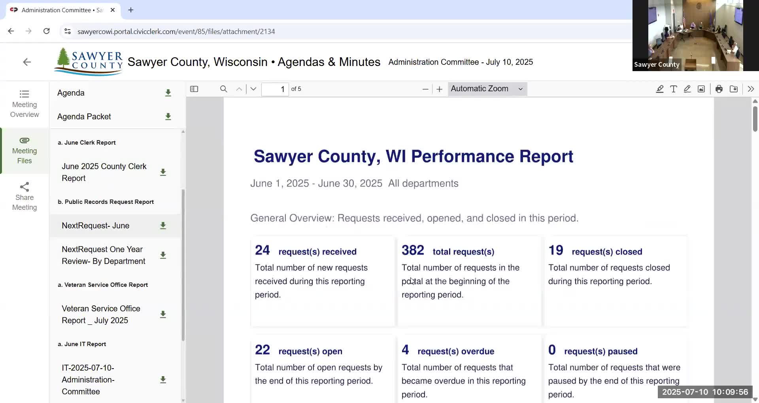759x403 pixels.
Task: Save the PDF document
Action: [x=734, y=89]
